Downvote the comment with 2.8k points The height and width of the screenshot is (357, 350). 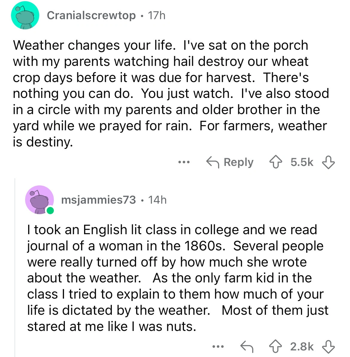[x=328, y=347]
